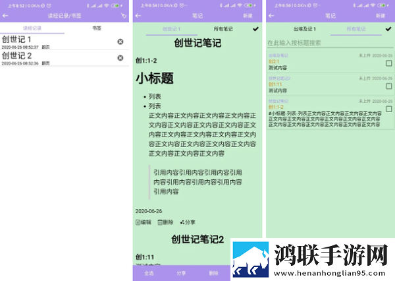This screenshot has height=281, width=395.
Task: Tap the date 2020-06-26 under note
Action: point(149,211)
